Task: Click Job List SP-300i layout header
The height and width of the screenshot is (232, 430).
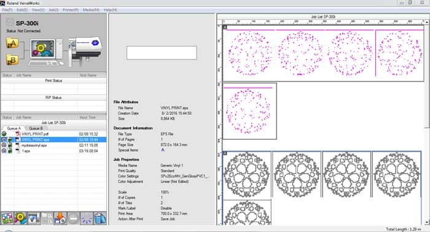Action: 323,17
